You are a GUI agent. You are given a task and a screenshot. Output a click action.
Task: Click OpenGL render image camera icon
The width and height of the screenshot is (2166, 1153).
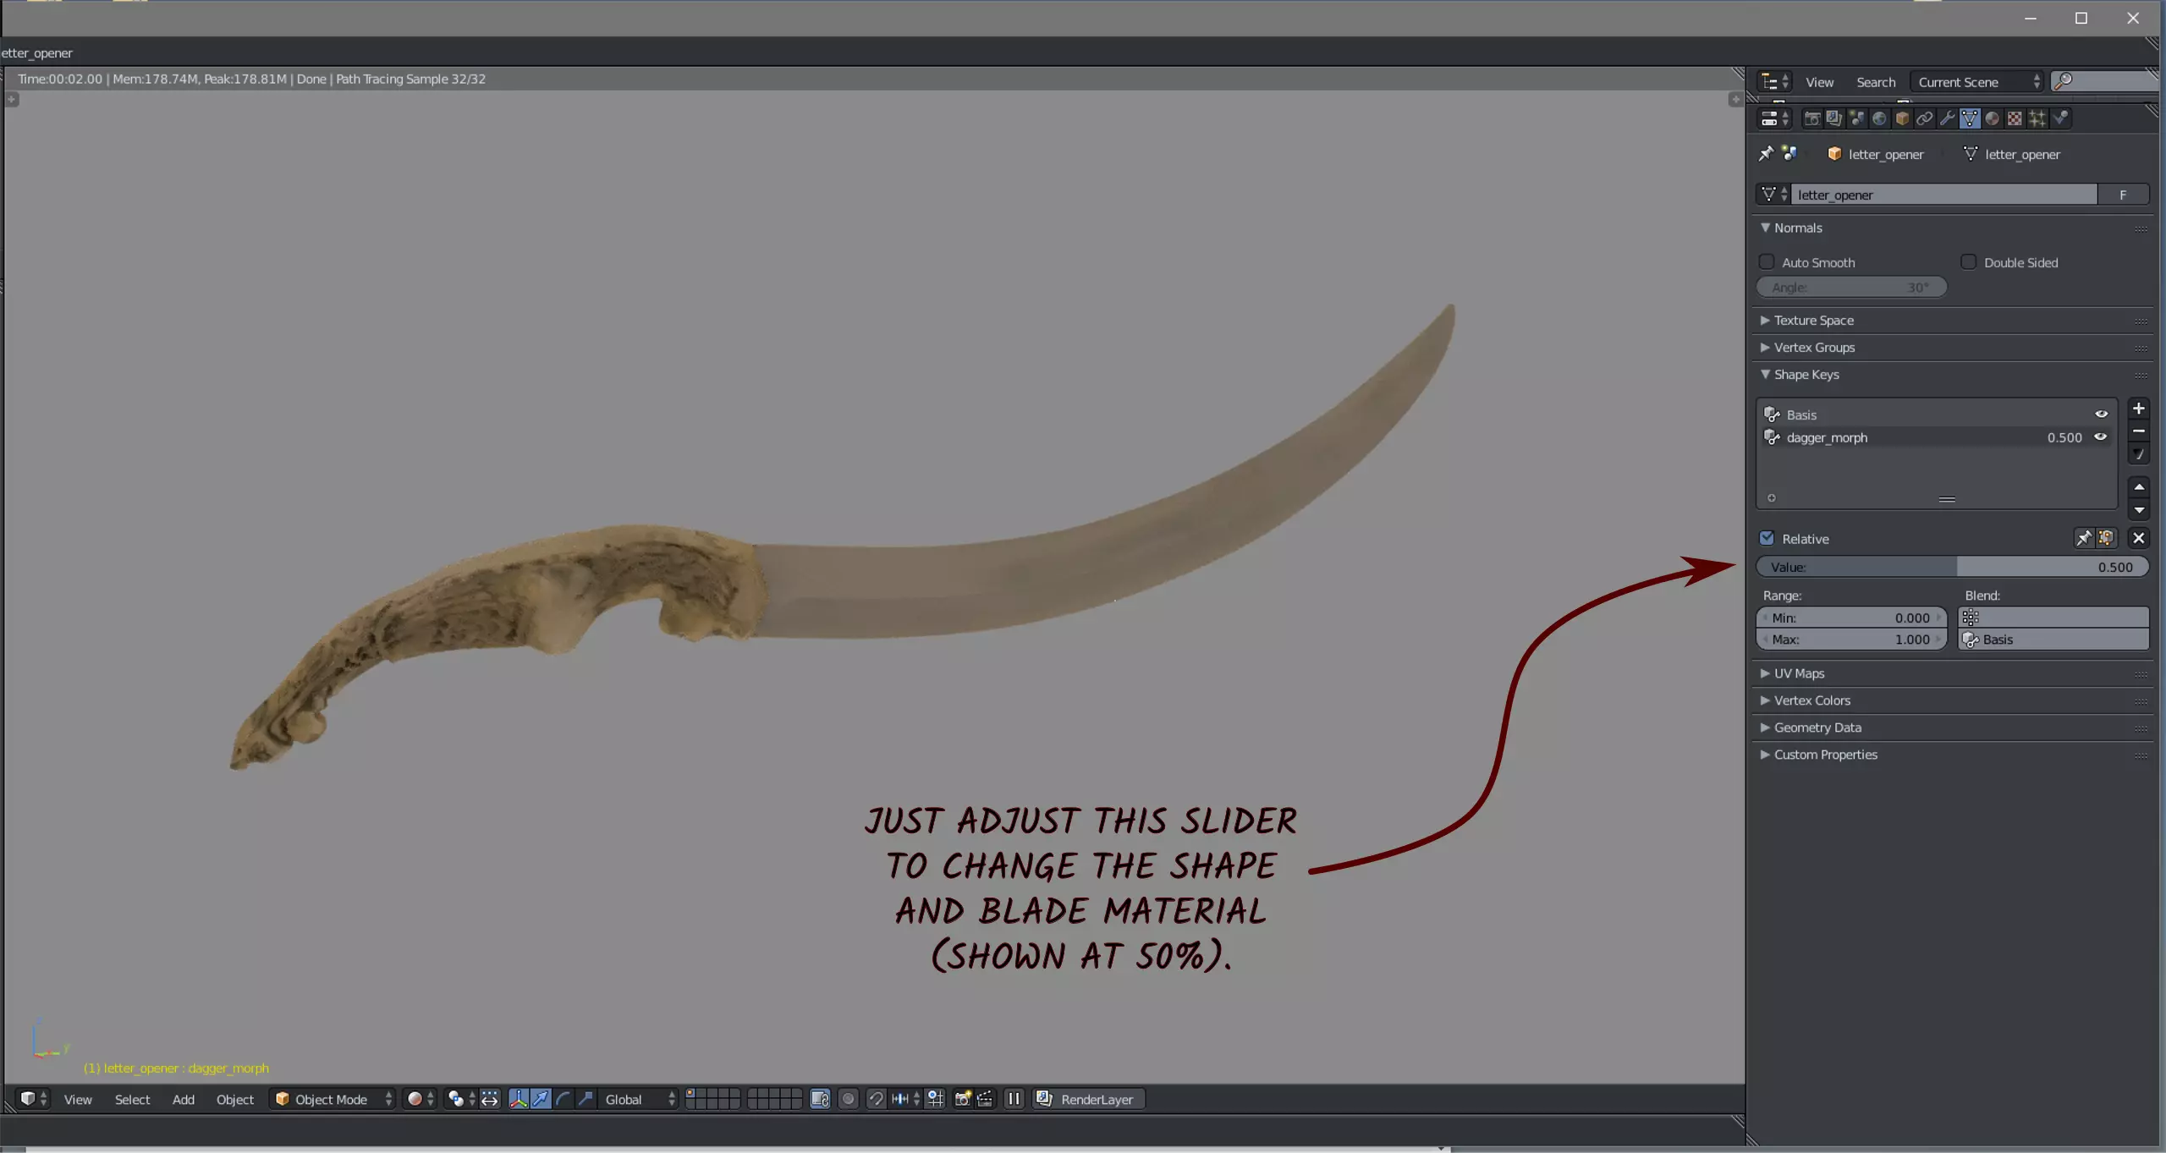[963, 1099]
